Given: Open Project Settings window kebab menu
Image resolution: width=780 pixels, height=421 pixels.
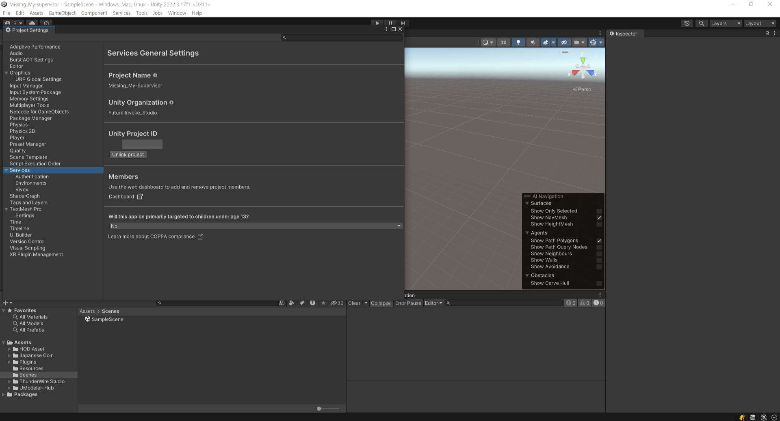Looking at the screenshot, I should click(386, 29).
